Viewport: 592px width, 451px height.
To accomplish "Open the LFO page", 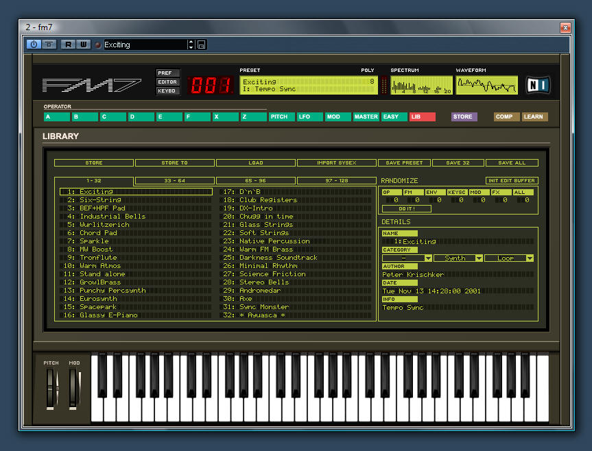I will pyautogui.click(x=309, y=117).
